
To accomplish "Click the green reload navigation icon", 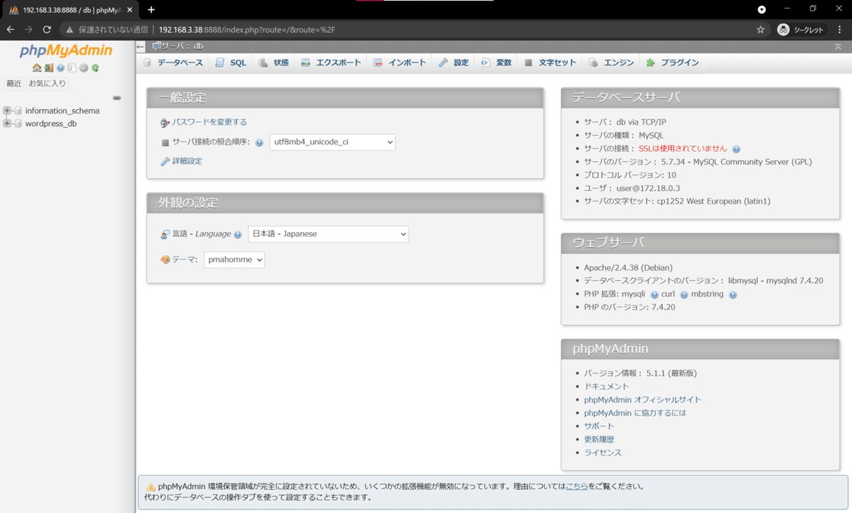I will [95, 68].
